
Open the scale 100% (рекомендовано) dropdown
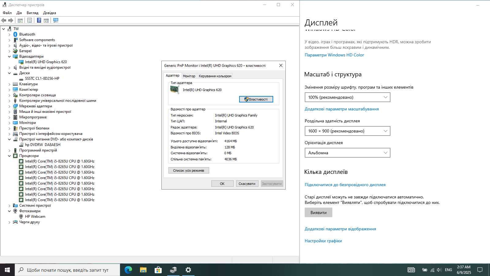click(x=347, y=97)
